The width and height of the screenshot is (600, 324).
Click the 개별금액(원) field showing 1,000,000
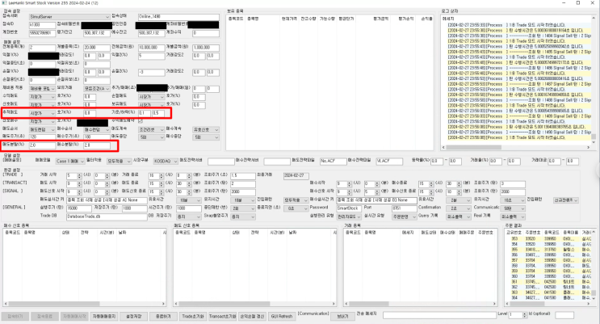206,48
